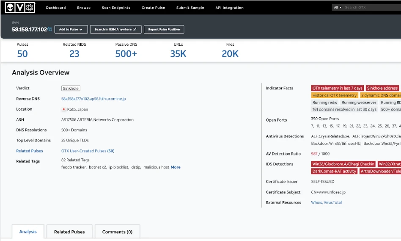Open OTX User-Created Pulses (50) link
The height and width of the screenshot is (241, 401).
(88, 151)
